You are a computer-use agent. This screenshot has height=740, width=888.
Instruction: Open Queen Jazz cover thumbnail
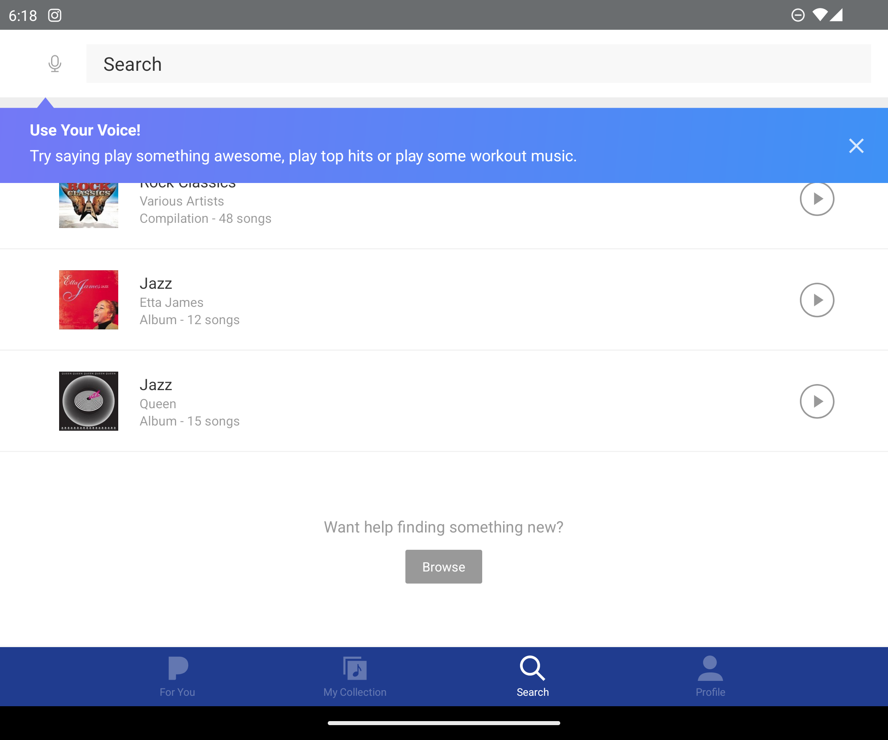88,401
